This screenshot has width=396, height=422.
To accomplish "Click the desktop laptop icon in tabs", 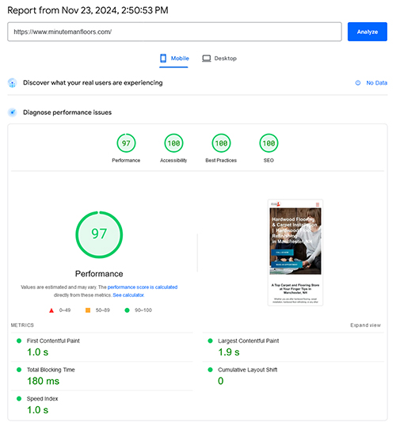I will [x=207, y=59].
